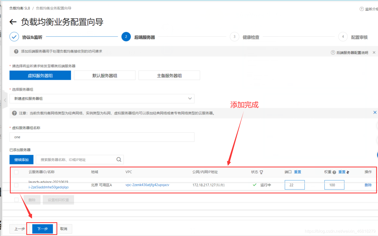This screenshot has width=378, height=236.
Task: Click the port input showing 22
Action: (295, 185)
